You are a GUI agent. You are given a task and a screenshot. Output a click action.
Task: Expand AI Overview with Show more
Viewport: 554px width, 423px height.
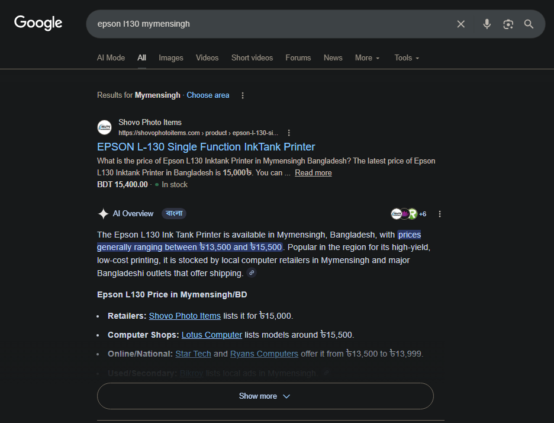click(265, 396)
